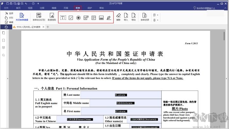Run 表单自动识别 form auto-recognition
Viewport: 229px width, 129px height.
coord(39,17)
